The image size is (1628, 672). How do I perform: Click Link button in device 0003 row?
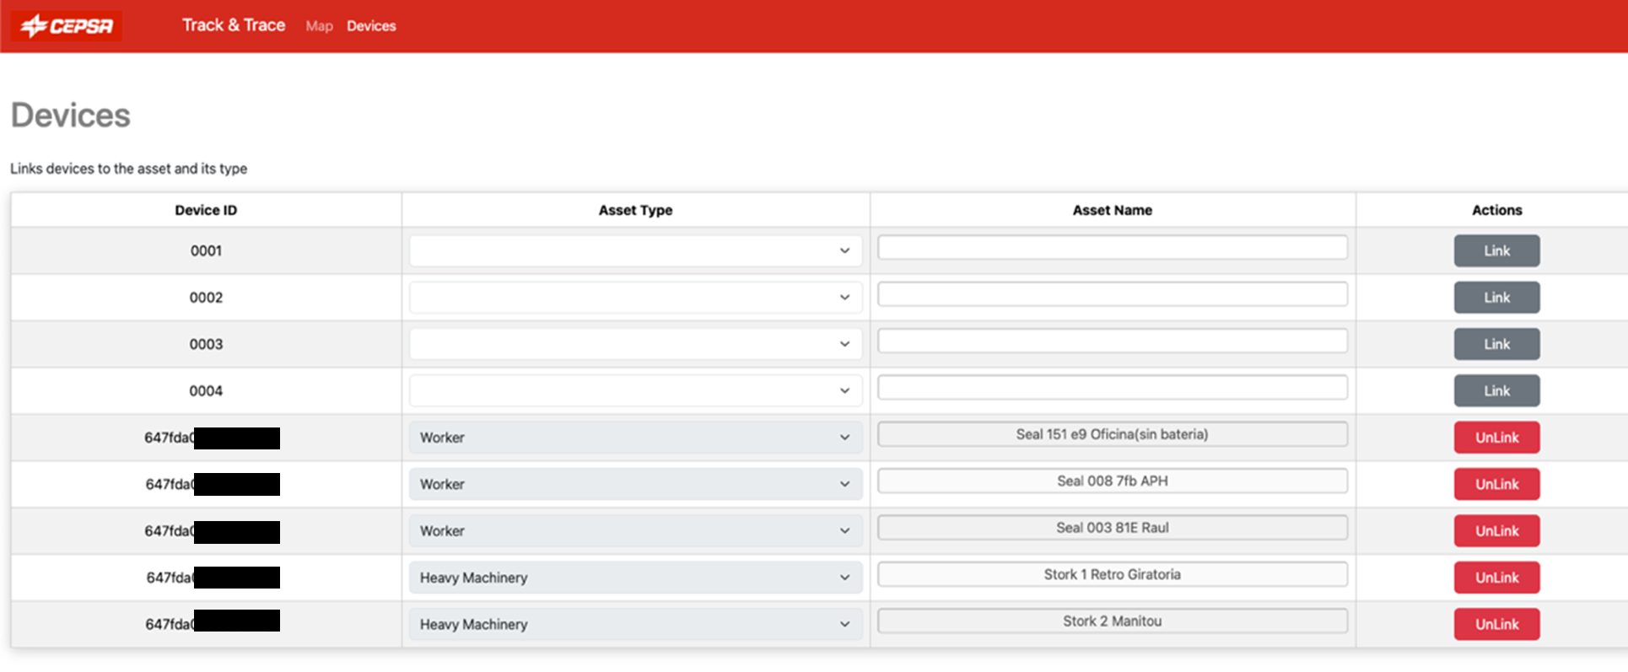[1496, 344]
